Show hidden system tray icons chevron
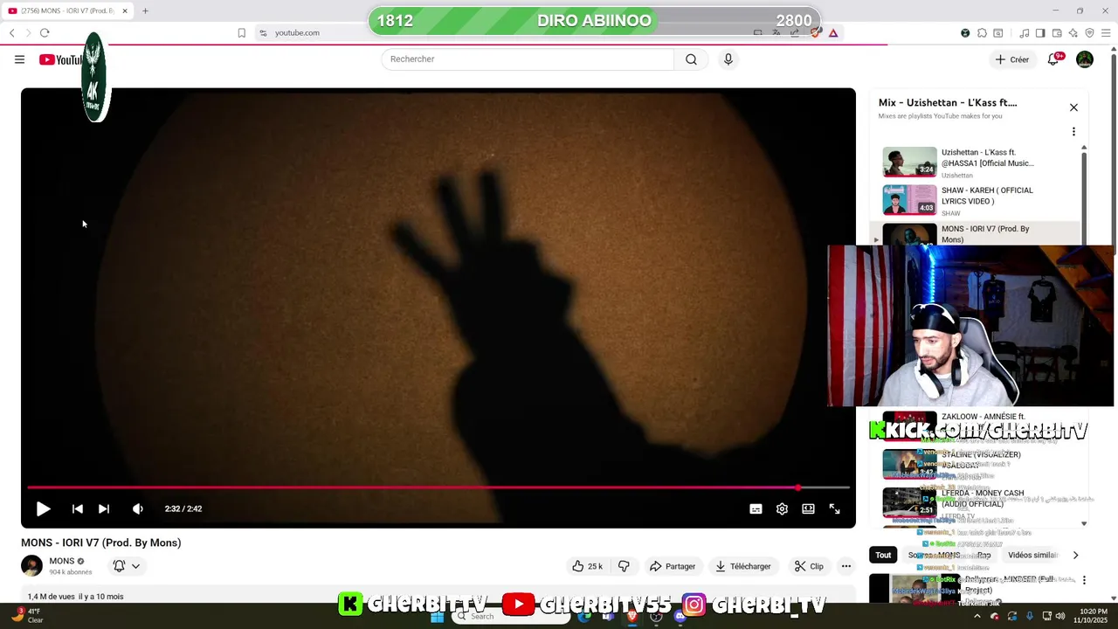1118x629 pixels. tap(977, 616)
